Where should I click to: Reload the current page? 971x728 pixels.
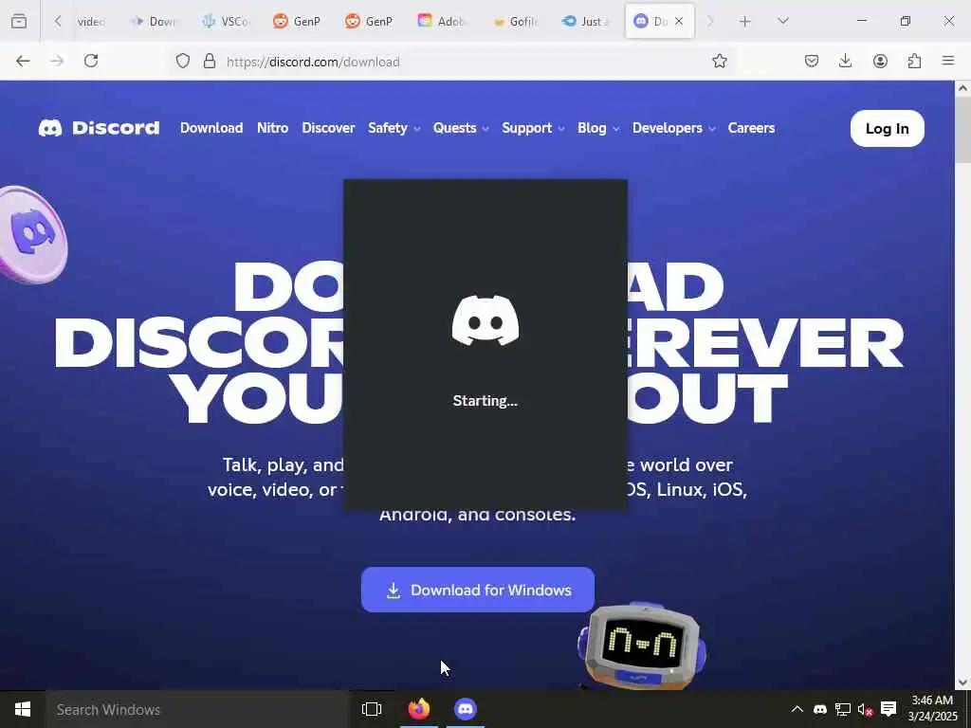point(91,61)
